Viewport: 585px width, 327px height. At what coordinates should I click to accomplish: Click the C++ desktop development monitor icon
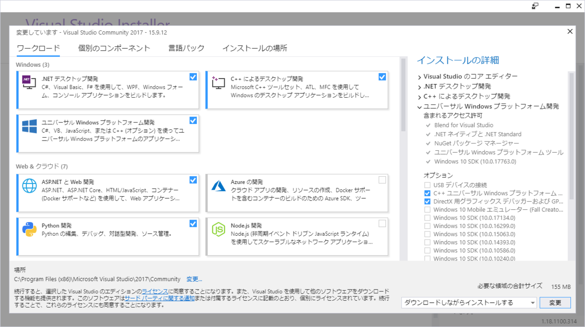click(x=218, y=82)
